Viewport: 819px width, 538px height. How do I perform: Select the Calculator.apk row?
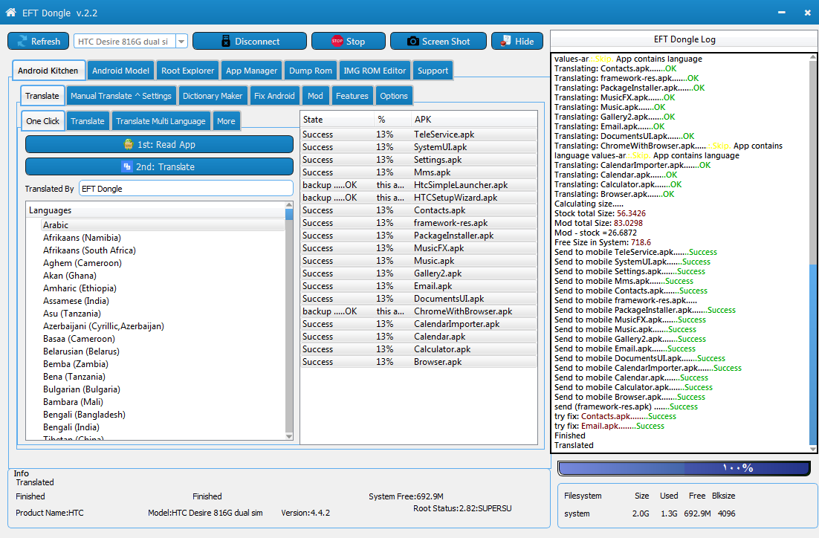tap(419, 349)
